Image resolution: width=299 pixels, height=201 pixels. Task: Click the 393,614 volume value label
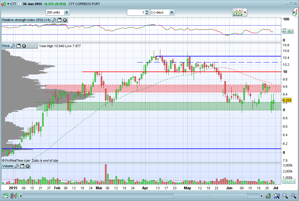[289, 181]
